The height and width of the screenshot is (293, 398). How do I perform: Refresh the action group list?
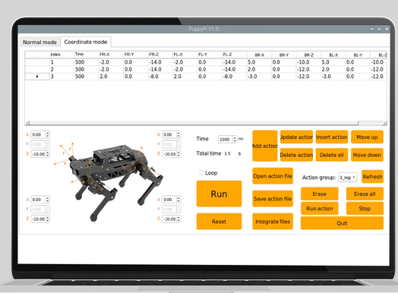pos(372,177)
